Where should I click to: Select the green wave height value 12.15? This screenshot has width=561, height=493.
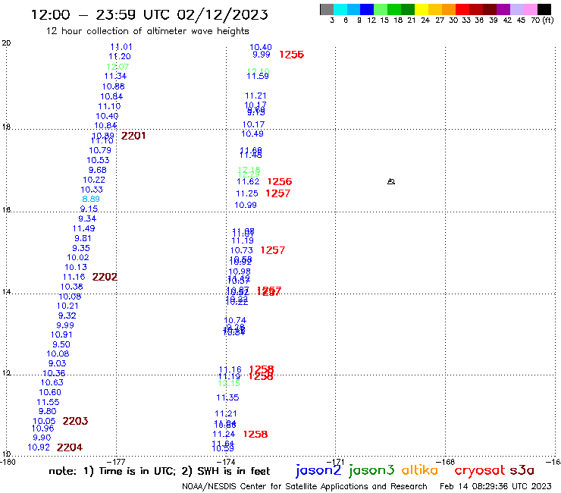(x=229, y=384)
